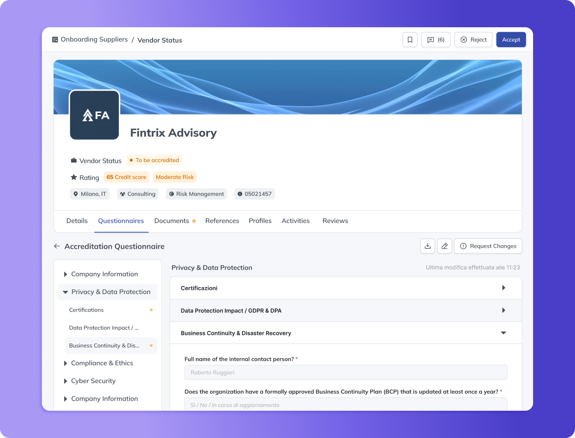Open the comments icon showing (6)
Screen dimensions: 575x438
pos(436,40)
